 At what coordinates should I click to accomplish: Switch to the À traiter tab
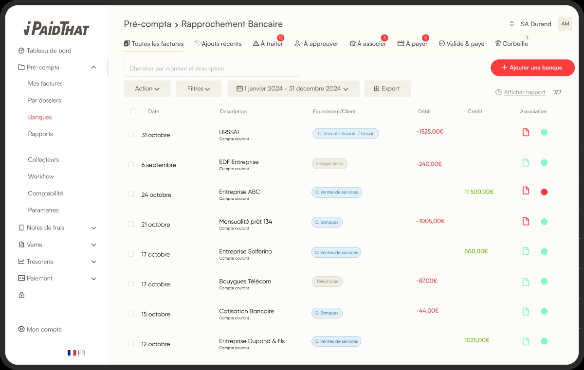point(268,44)
